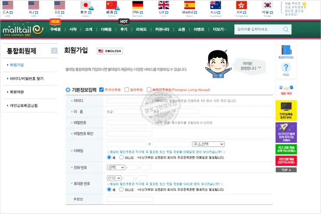
Task: Choose the China flag icon
Action: click(x=112, y=5)
